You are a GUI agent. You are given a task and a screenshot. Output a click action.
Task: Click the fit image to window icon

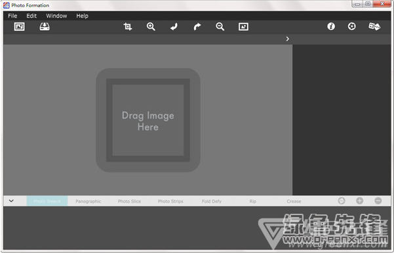pos(243,27)
